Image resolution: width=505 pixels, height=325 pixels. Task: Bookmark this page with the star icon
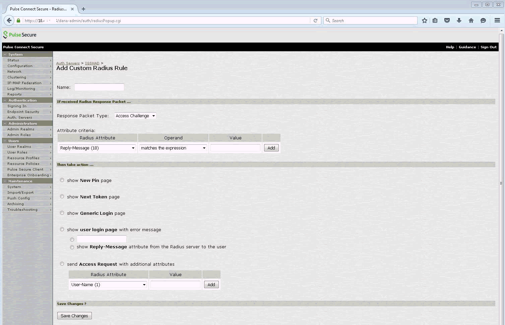pos(425,20)
